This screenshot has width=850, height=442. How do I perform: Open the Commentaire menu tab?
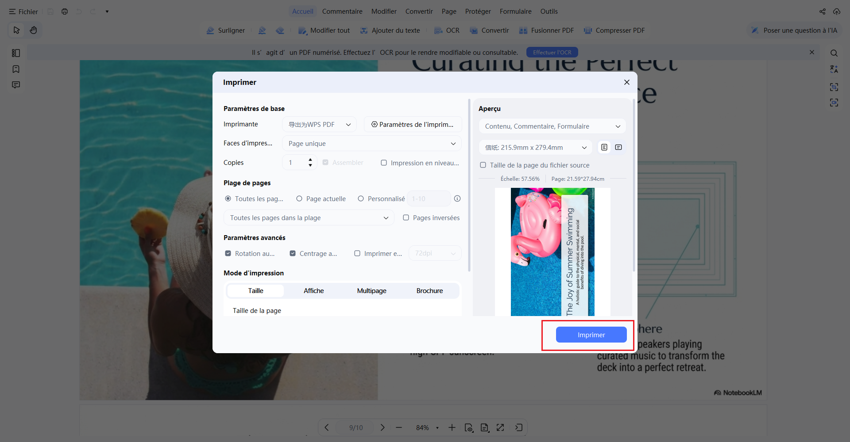(x=342, y=11)
